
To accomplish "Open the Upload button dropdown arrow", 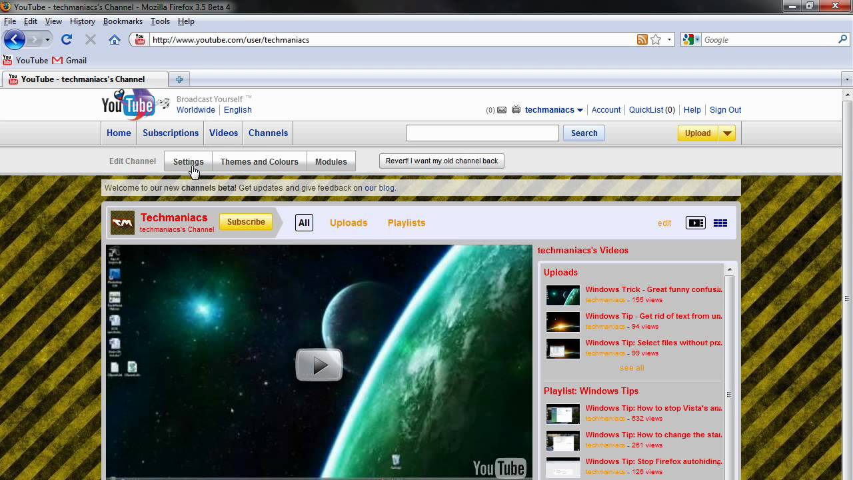I will 727,133.
